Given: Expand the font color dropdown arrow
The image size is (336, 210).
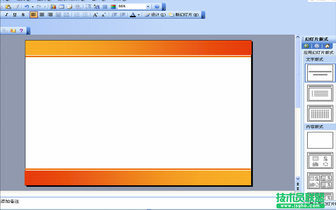Looking at the screenshot, I should point(139,15).
